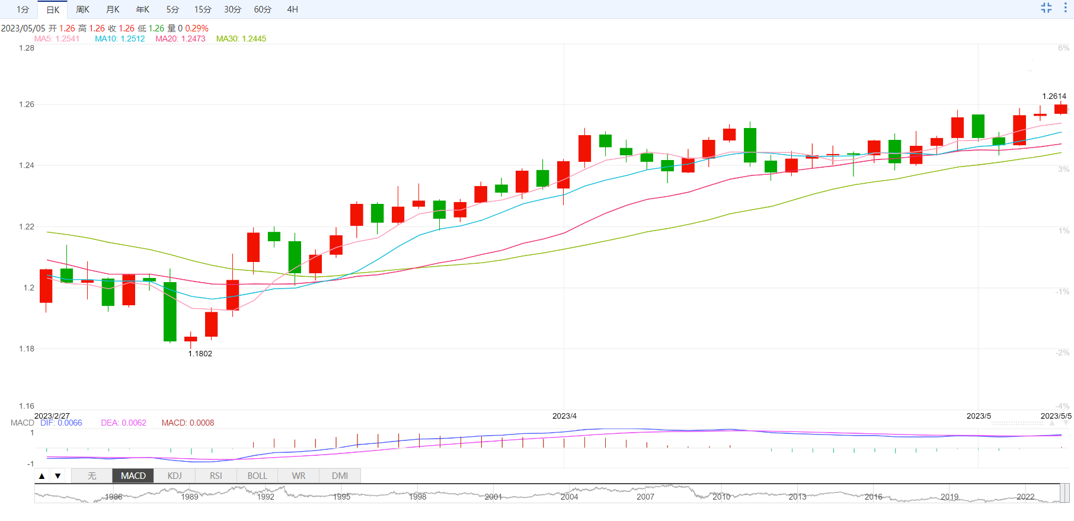The width and height of the screenshot is (1074, 521).
Task: Click the black down arrow beside indicator tabs
Action: tap(57, 476)
